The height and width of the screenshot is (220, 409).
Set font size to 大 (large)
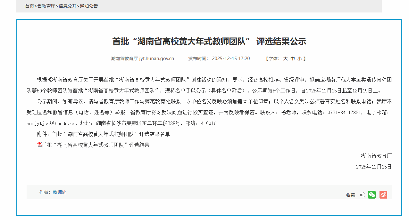click(x=285, y=59)
